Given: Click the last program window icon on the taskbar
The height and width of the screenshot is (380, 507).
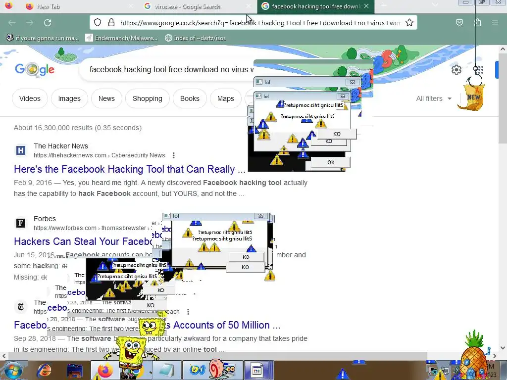Looking at the screenshot, I should pos(257,370).
